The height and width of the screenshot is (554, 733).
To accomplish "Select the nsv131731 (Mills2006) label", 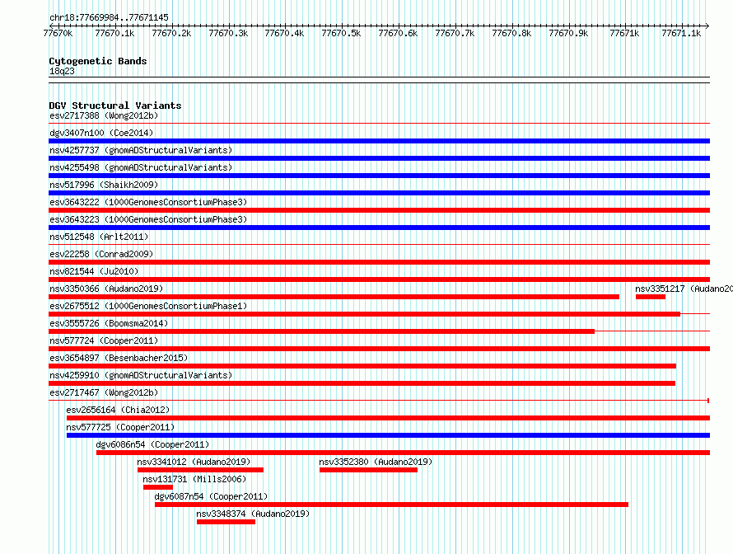I will [x=194, y=479].
